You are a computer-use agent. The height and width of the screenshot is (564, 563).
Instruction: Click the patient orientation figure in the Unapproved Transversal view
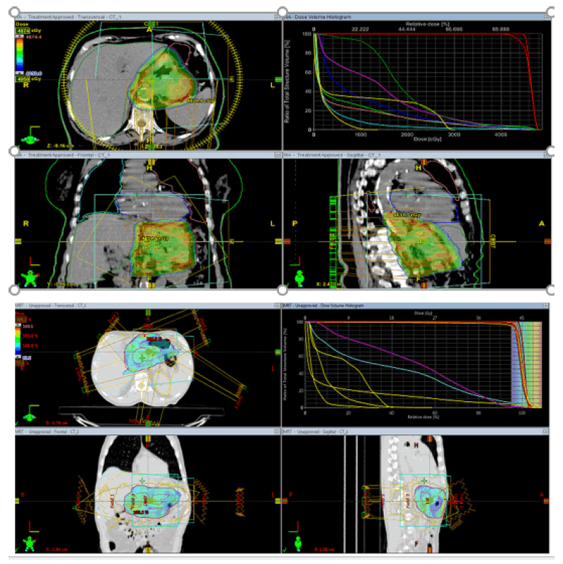tap(30, 418)
